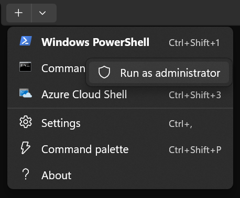Select Windows PowerShell profile

(120, 42)
